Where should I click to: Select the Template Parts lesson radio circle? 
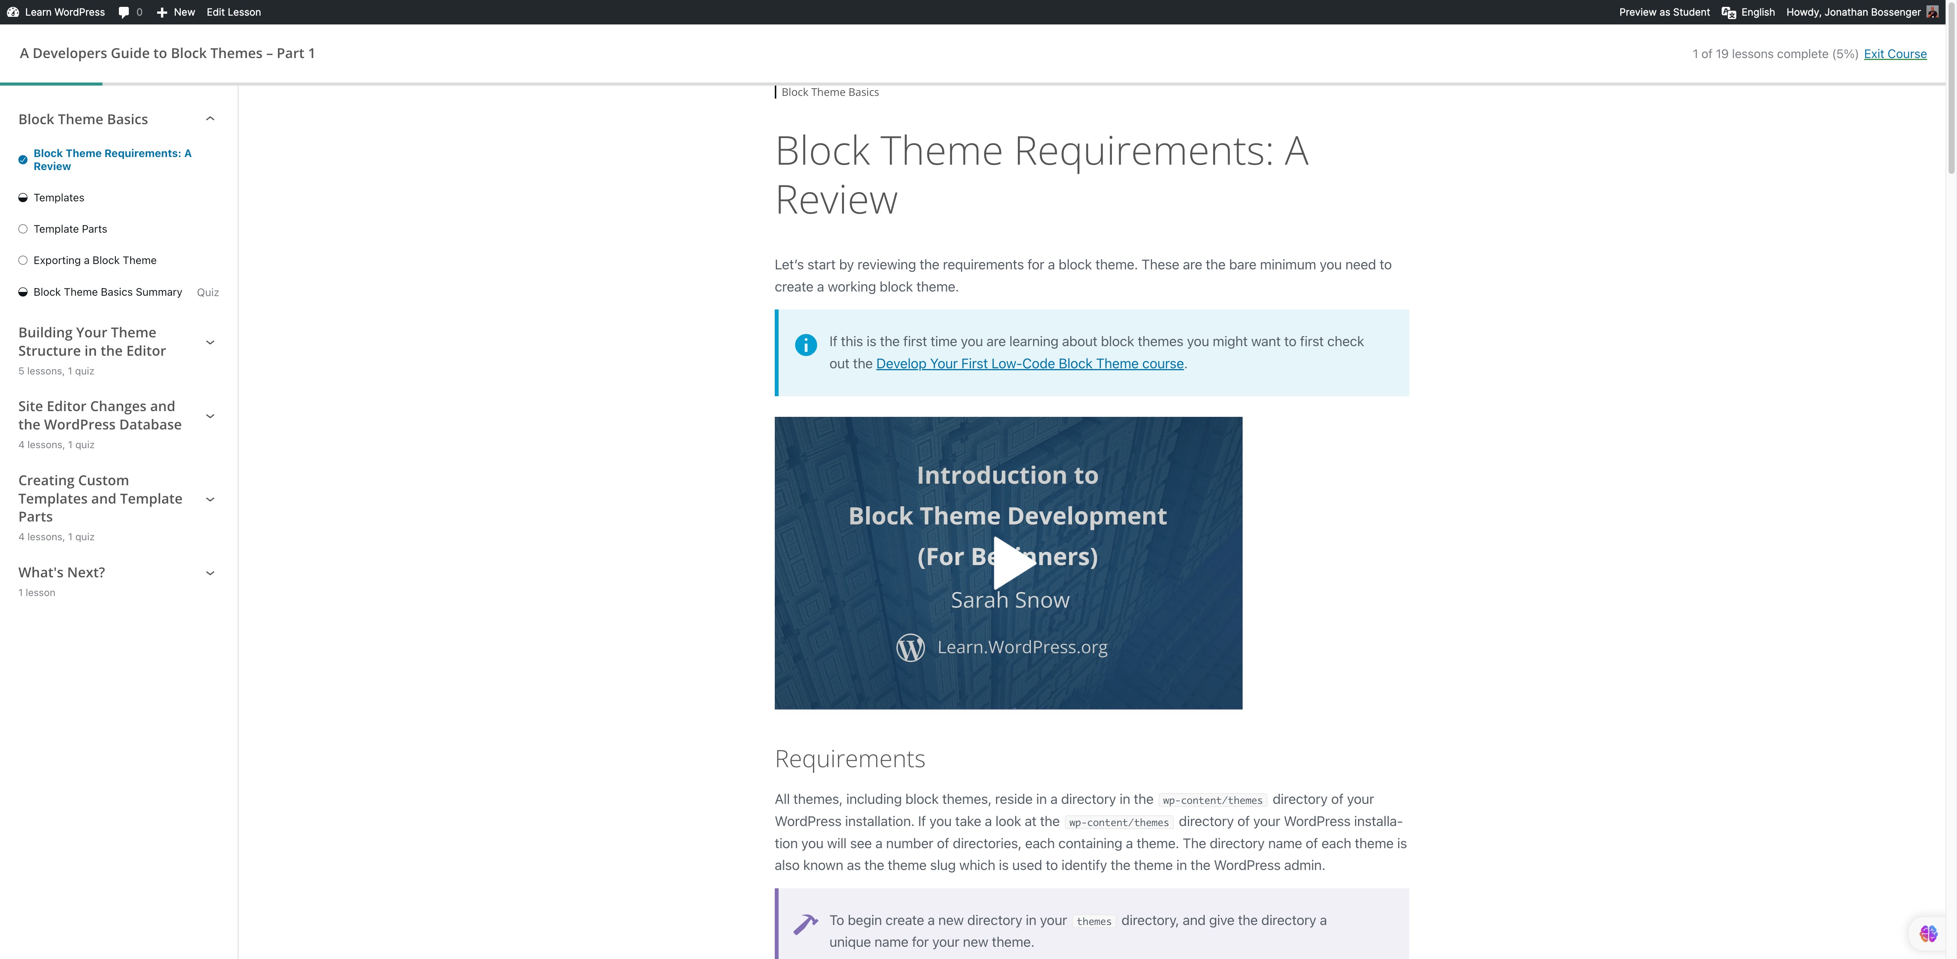tap(23, 228)
